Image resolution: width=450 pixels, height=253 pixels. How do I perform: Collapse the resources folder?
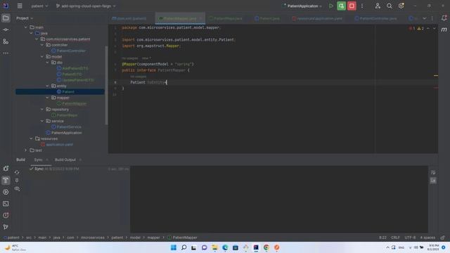click(31, 138)
